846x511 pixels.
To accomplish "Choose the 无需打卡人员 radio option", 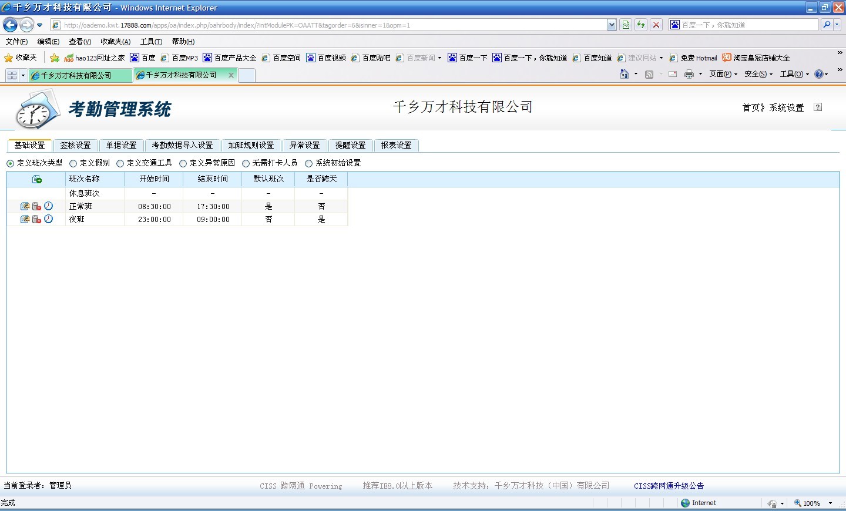I will (246, 163).
